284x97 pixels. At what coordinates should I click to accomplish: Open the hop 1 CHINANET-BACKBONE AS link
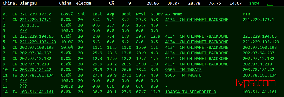click(x=197, y=20)
